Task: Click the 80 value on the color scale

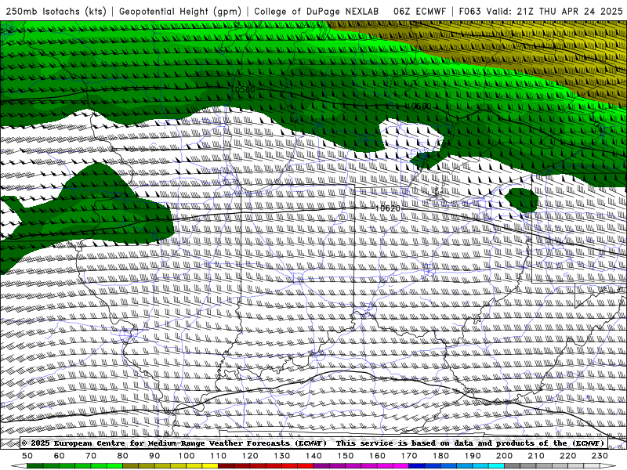Action: [x=123, y=456]
